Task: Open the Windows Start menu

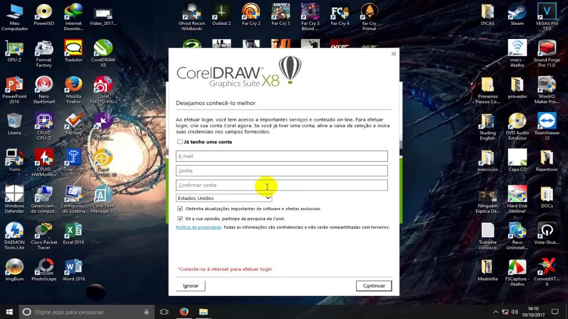Action: click(9, 312)
